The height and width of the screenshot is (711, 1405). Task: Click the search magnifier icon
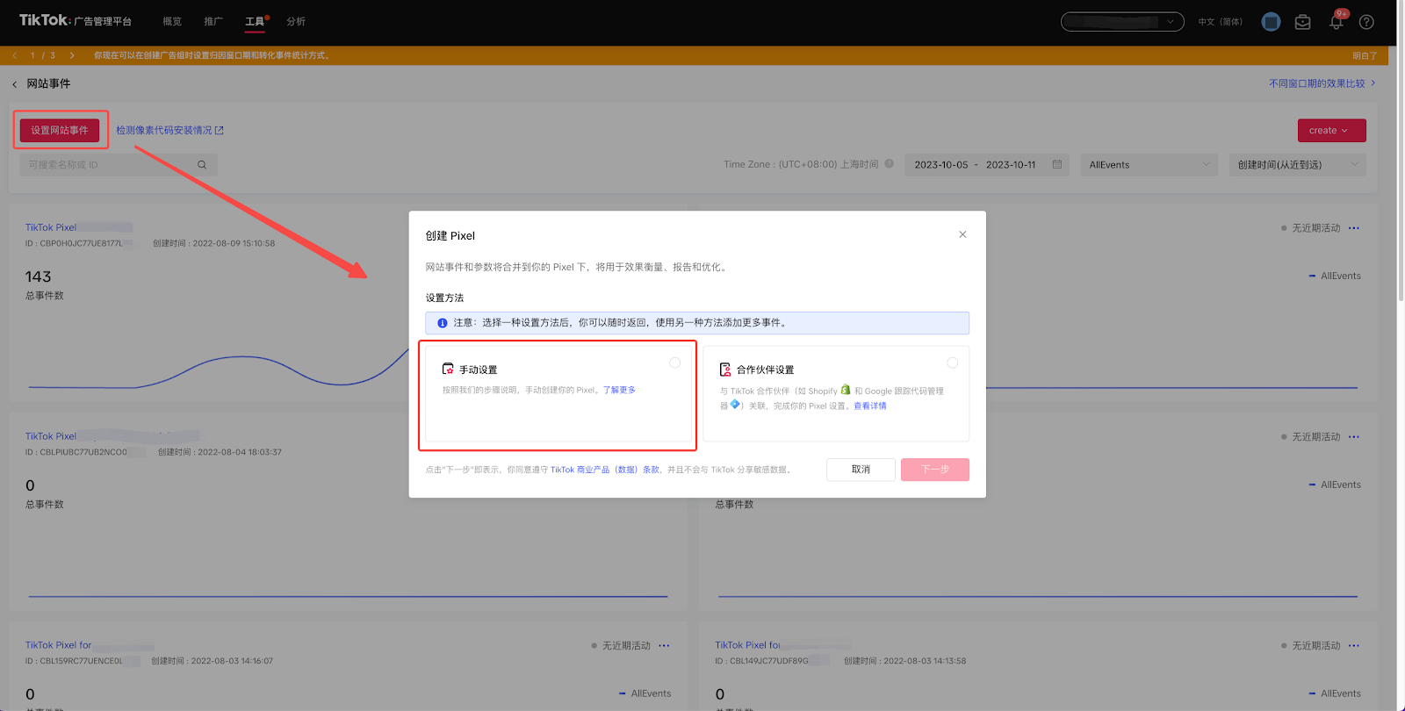pos(202,164)
